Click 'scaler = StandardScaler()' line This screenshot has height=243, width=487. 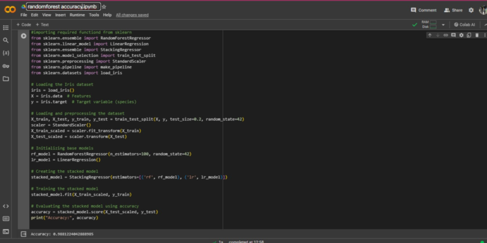tap(61, 125)
